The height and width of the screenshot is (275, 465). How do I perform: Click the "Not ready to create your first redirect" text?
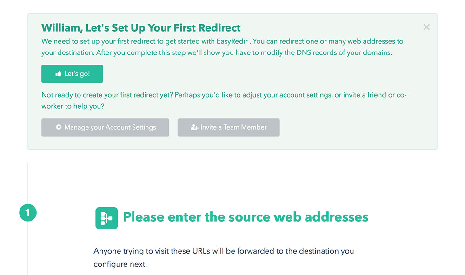point(107,95)
